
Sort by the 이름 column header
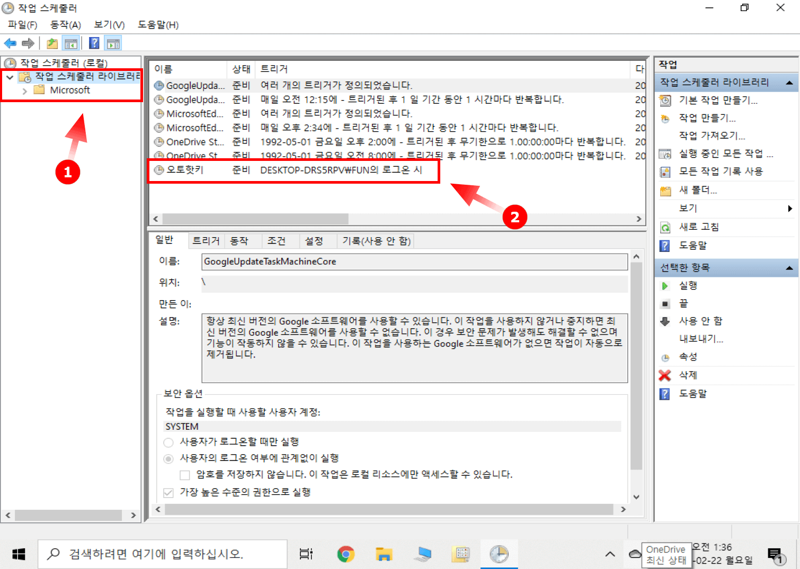189,69
